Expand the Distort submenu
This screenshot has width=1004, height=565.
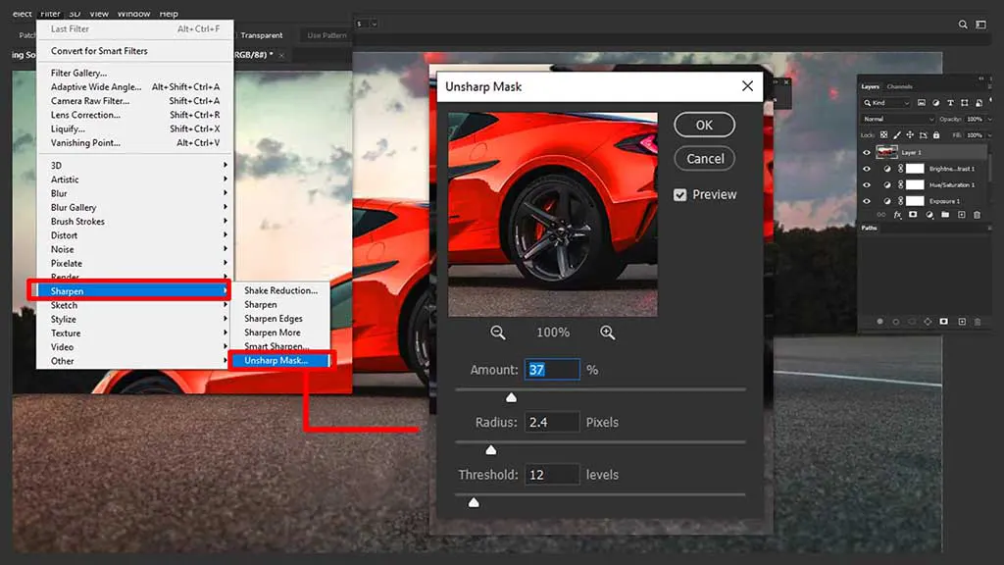click(x=135, y=235)
